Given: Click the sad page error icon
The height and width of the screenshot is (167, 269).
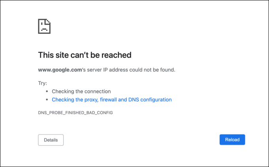Looking at the screenshot, I should pos(44,26).
